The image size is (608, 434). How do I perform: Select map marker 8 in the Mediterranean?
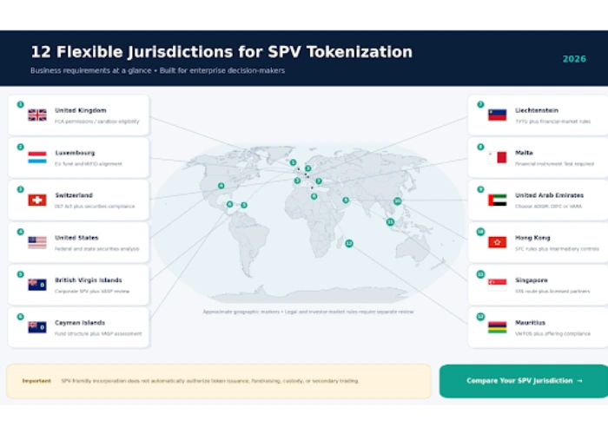314,196
